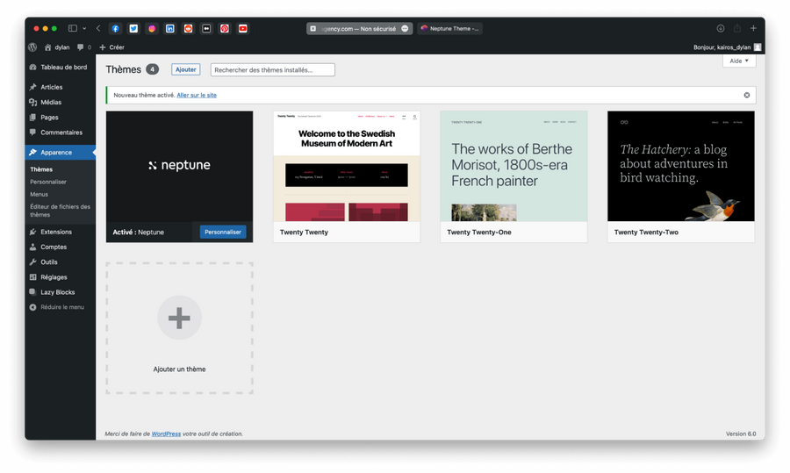Open a new browser tab with plus
This screenshot has height=473, width=790.
[753, 29]
